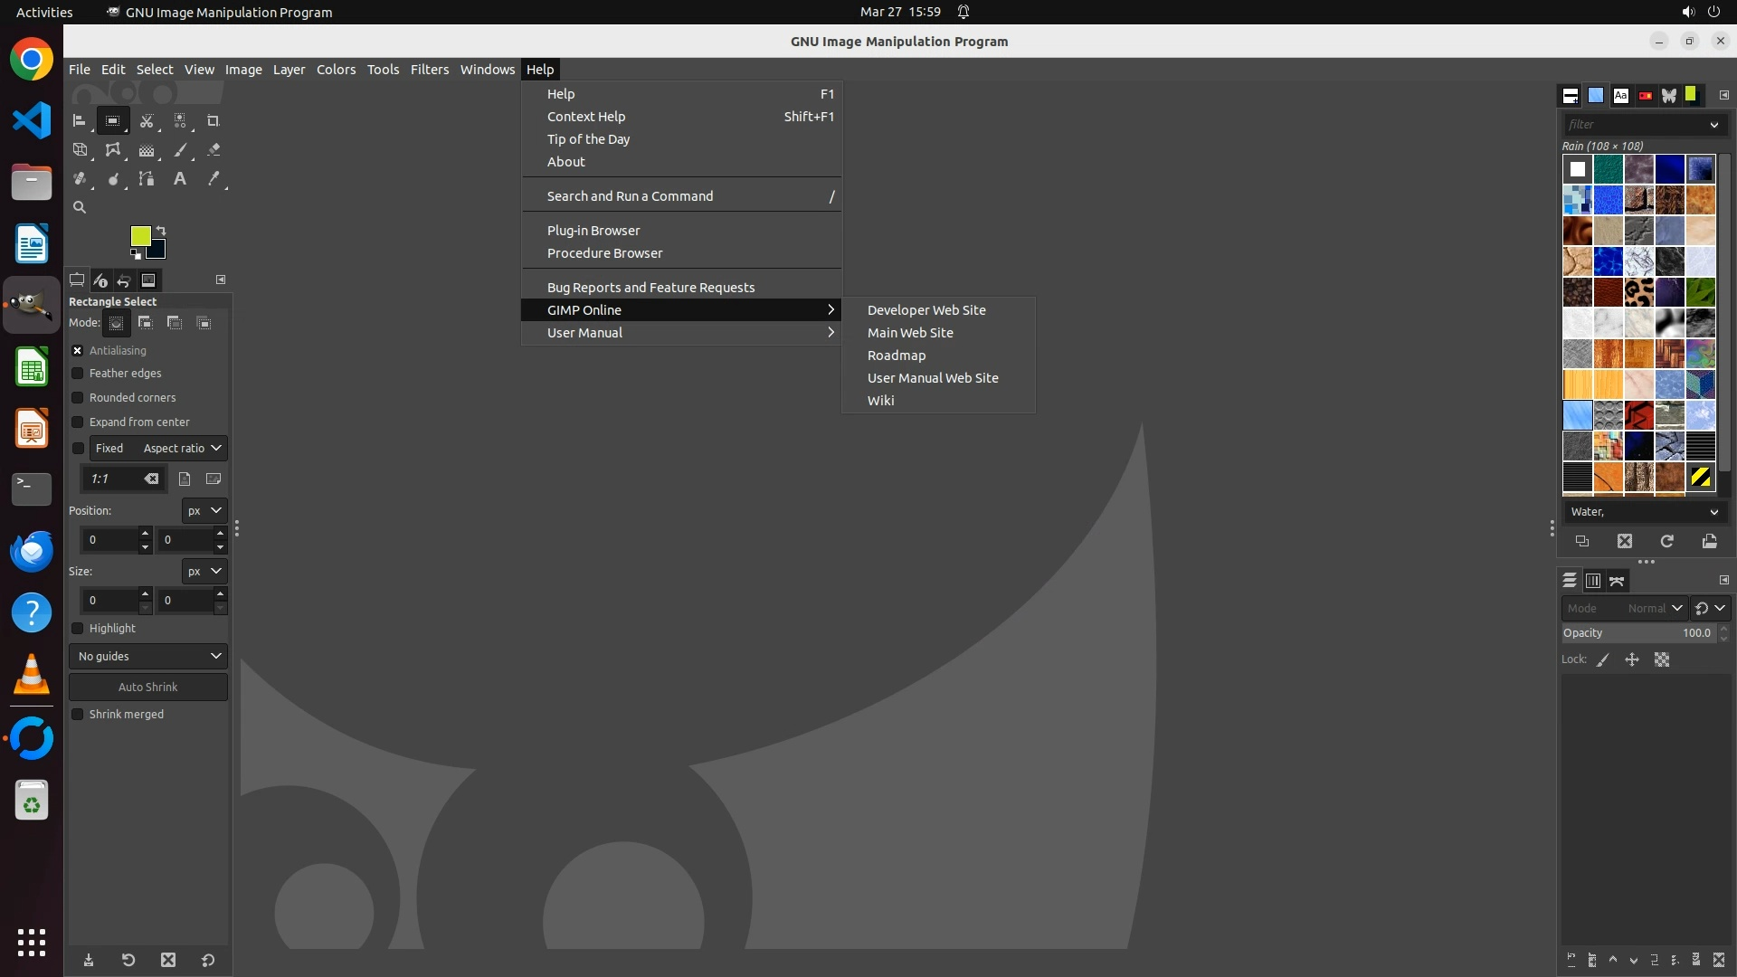The width and height of the screenshot is (1737, 977).
Task: Click the Heal bandage tool
Action: click(x=80, y=179)
